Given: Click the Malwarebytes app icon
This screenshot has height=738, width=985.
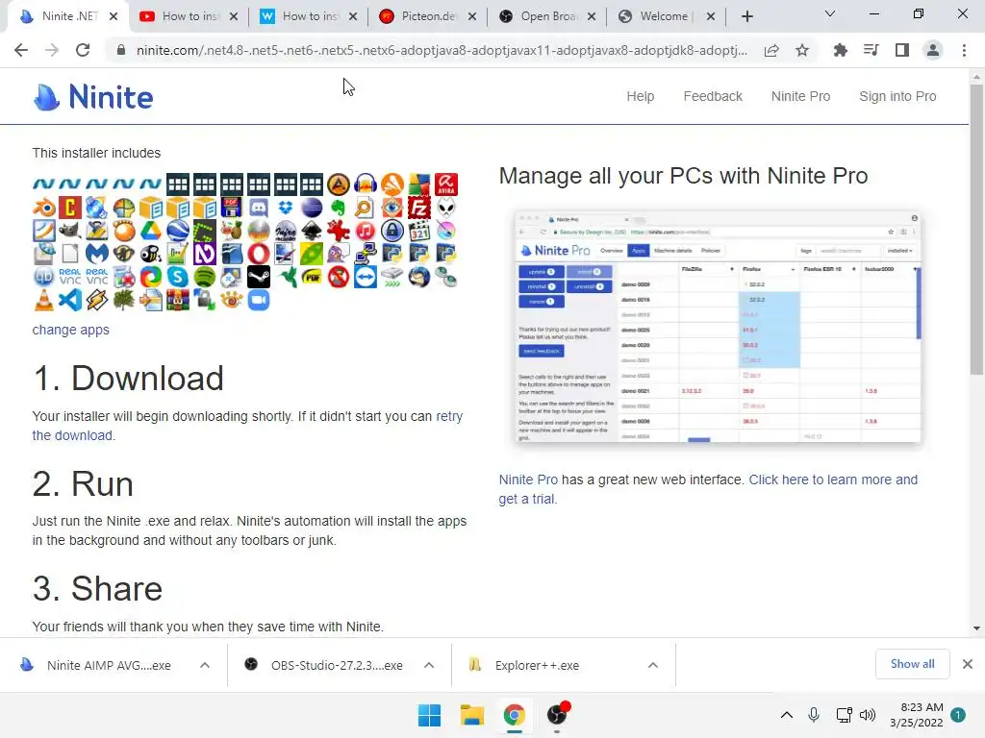Looking at the screenshot, I should [97, 254].
